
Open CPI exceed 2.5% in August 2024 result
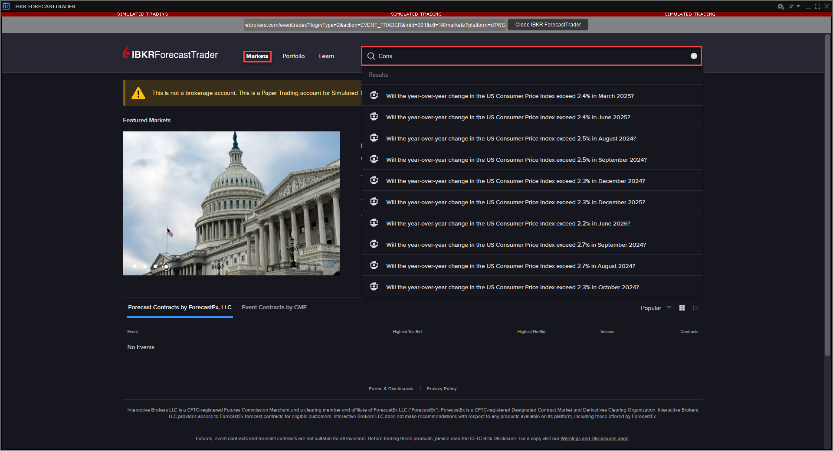coord(532,138)
